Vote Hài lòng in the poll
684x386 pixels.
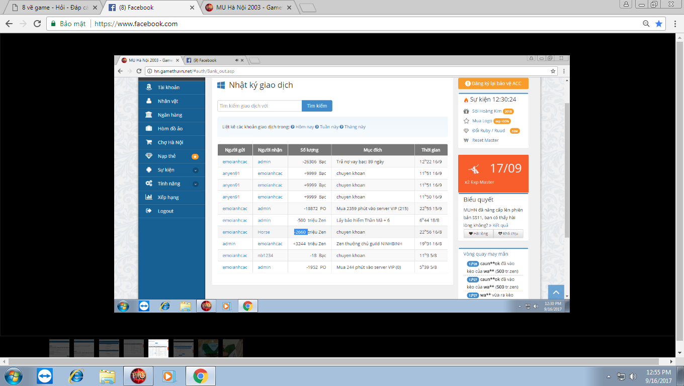478,234
